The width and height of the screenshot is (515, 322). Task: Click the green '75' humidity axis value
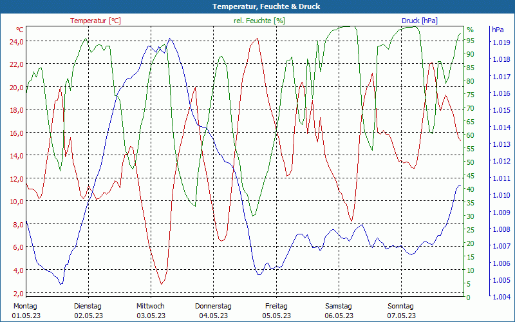coord(471,95)
